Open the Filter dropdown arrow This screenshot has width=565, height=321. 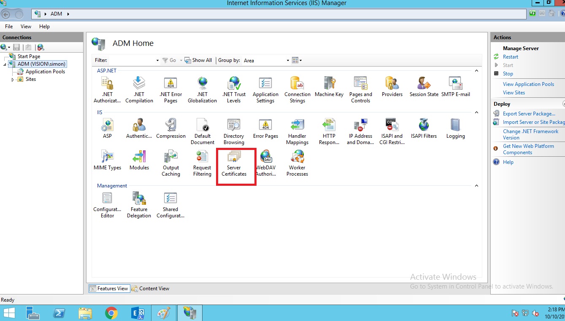coord(157,60)
